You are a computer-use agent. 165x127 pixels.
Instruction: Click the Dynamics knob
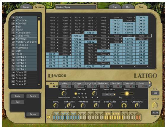[69, 106]
